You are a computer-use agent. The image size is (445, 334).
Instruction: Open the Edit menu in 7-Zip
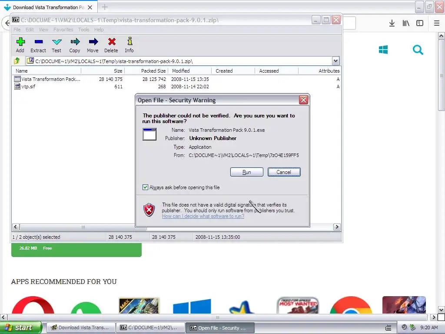30,30
